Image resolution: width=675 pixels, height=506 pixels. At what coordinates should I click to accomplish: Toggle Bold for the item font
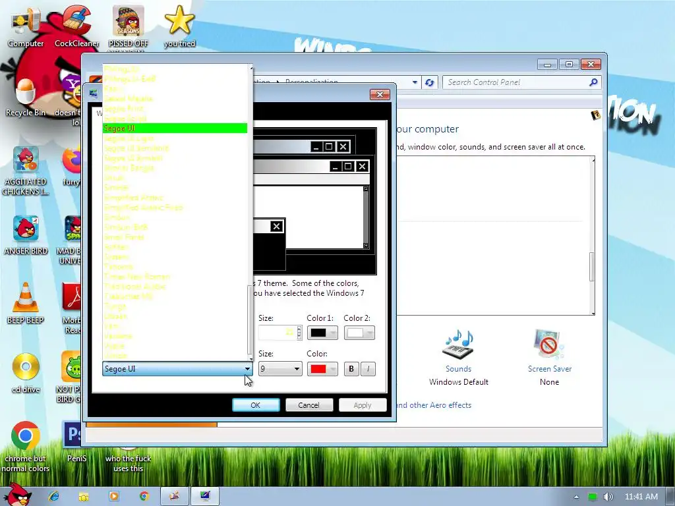[x=351, y=369]
